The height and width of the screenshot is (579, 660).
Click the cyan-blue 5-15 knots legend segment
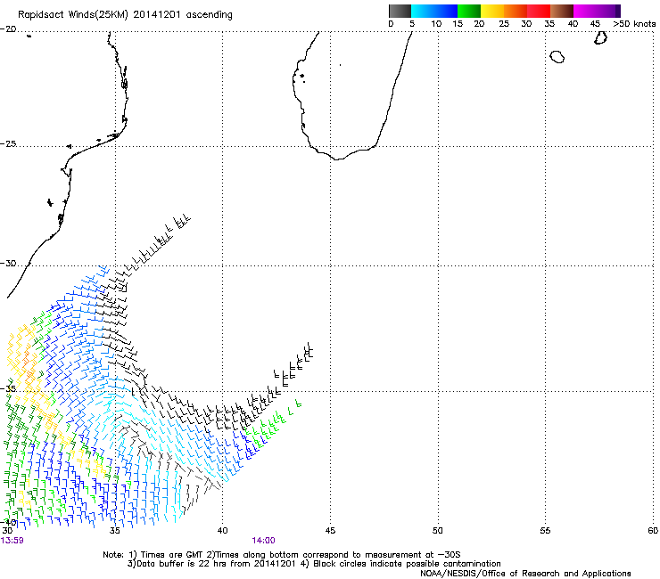434,11
